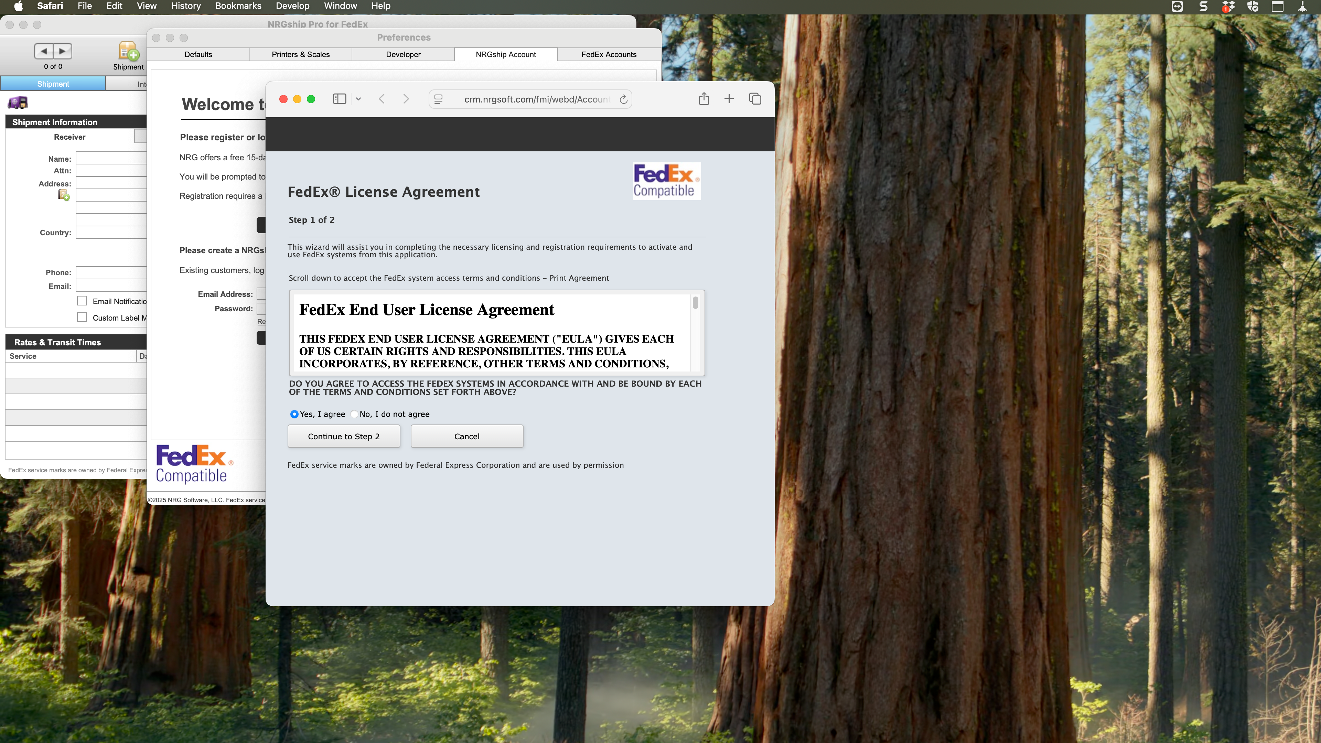Viewport: 1321px width, 743px height.
Task: Open a new tab with plus icon
Action: 729,98
